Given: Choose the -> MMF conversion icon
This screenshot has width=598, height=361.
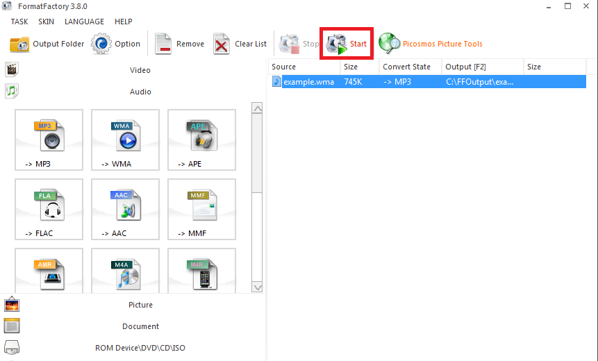Looking at the screenshot, I should pos(201,209).
